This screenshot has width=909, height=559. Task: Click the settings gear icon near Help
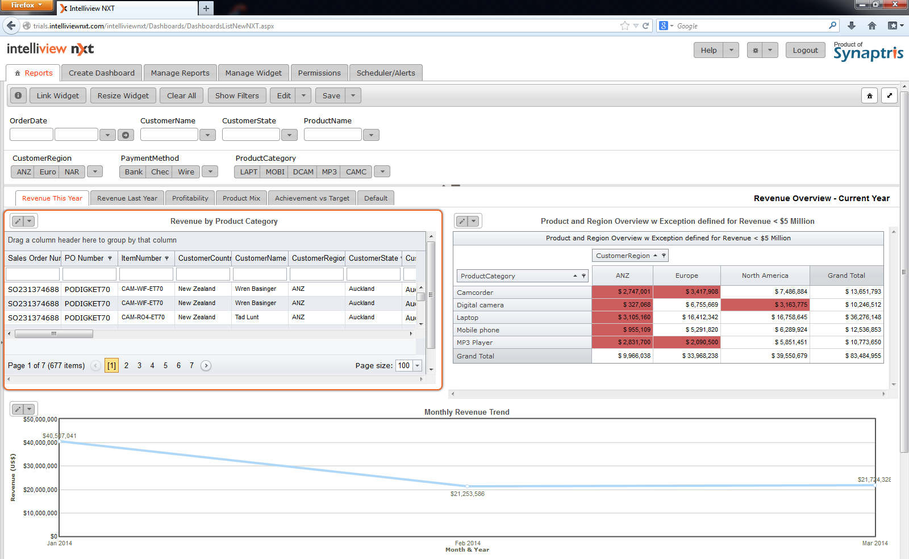point(755,50)
